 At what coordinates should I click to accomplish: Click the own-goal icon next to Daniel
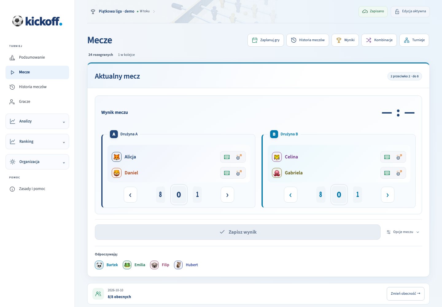point(239,173)
